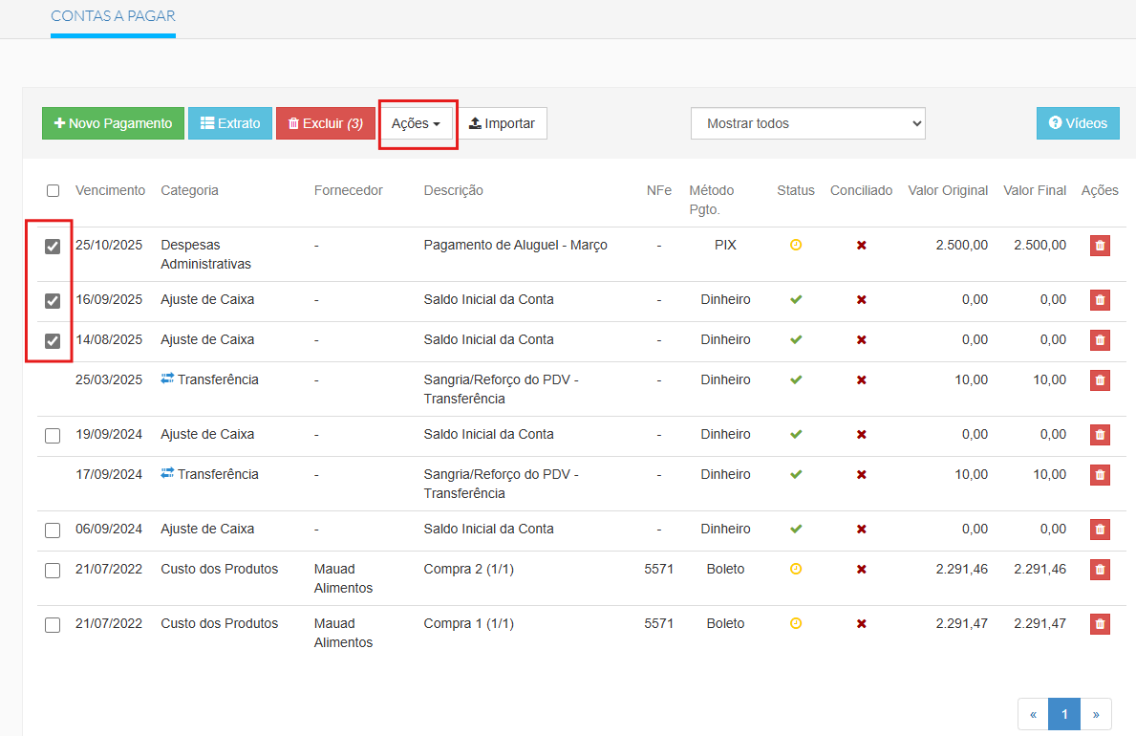The image size is (1136, 736).
Task: Click transfer arrows icon in 25/03/2025 row
Action: pyautogui.click(x=168, y=379)
